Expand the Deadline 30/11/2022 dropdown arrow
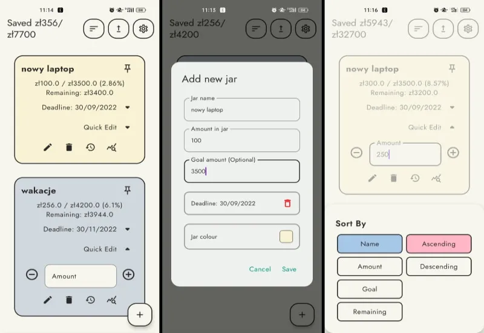This screenshot has height=333, width=484. (x=128, y=229)
